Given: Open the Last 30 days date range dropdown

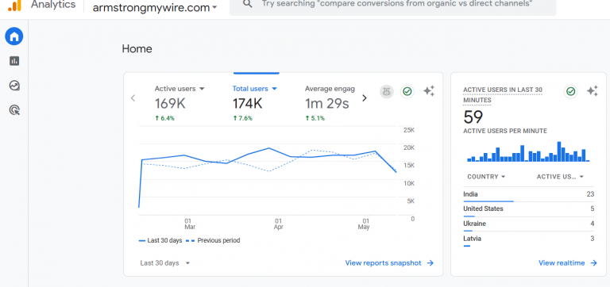Looking at the screenshot, I should point(165,263).
